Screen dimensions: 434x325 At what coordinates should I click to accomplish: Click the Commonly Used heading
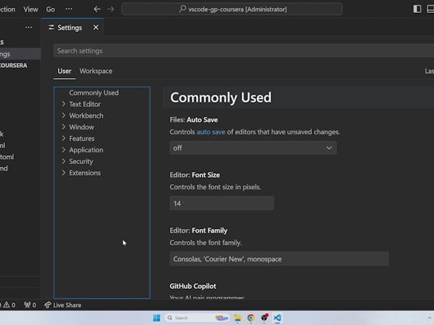coord(221,97)
